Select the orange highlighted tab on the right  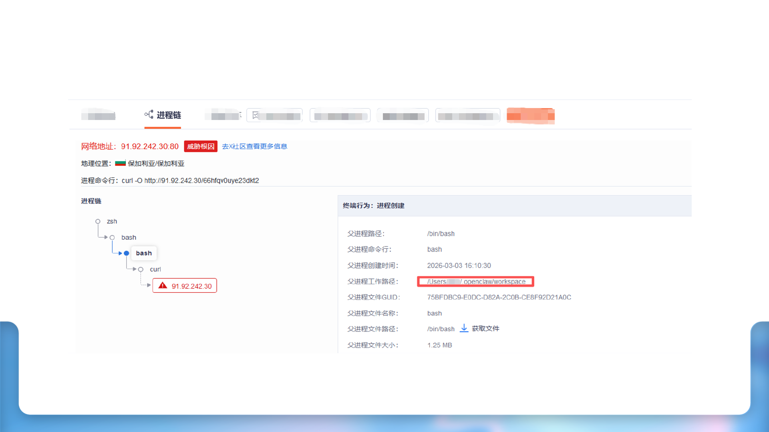point(530,116)
